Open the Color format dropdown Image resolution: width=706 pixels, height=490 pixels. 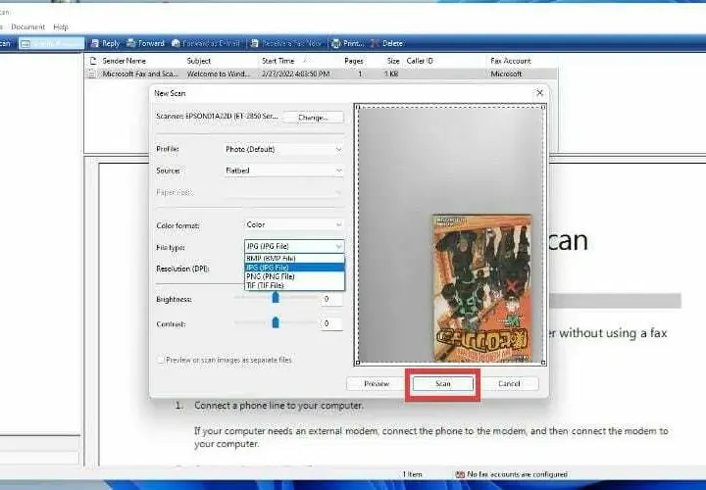[294, 224]
